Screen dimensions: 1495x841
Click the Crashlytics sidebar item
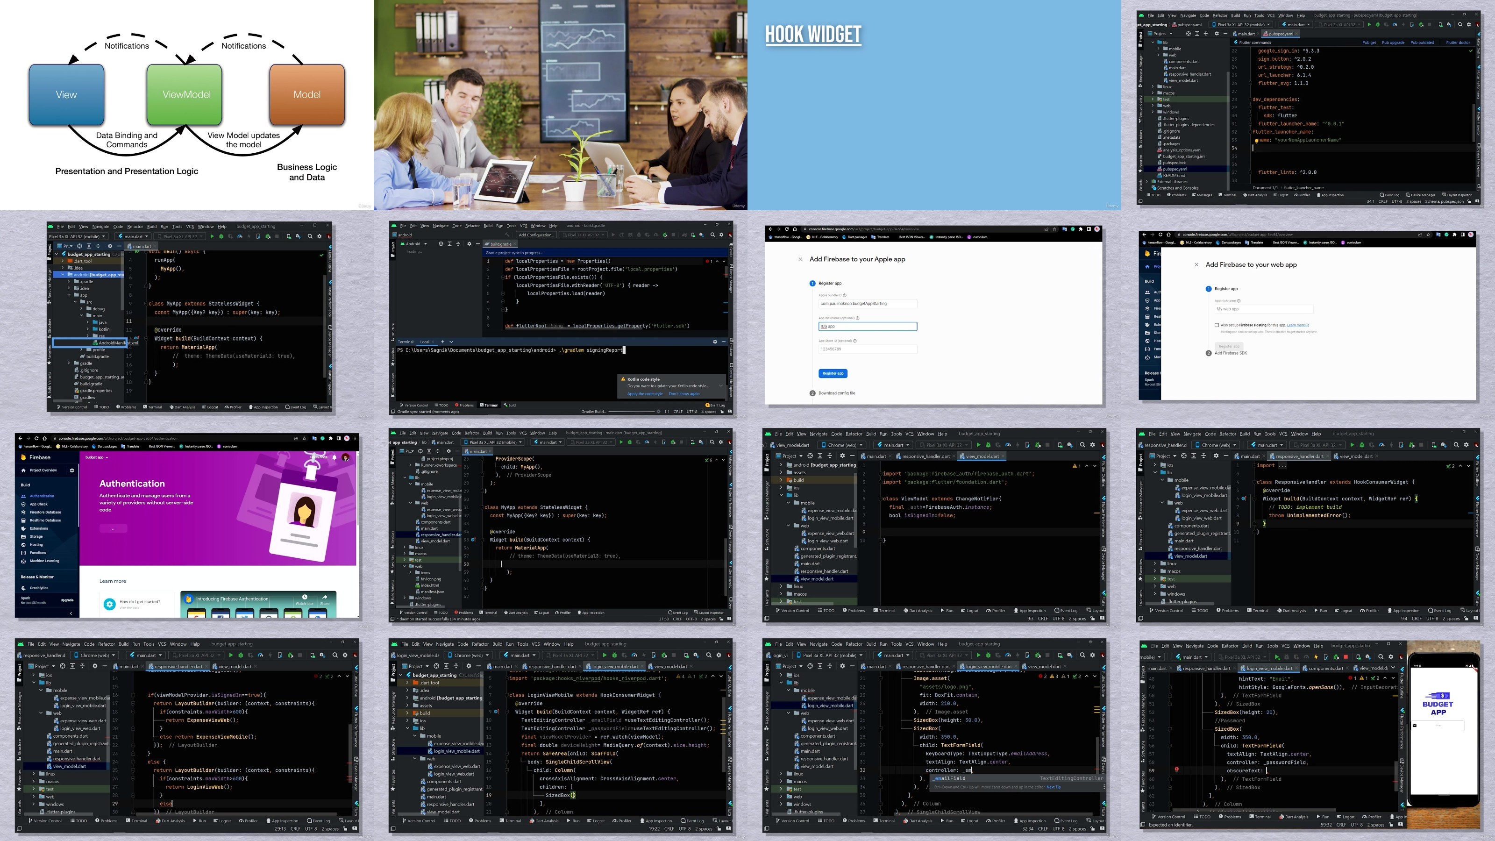(39, 588)
